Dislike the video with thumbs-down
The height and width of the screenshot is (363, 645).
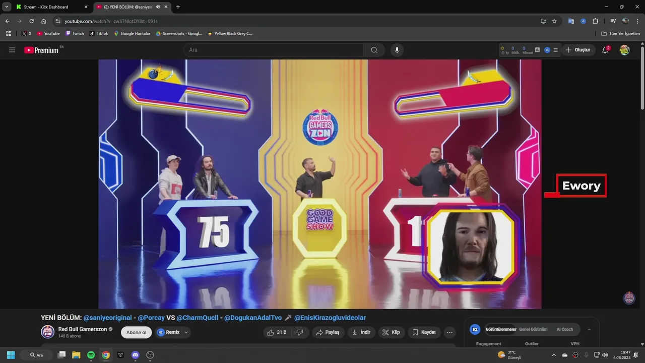pyautogui.click(x=300, y=332)
